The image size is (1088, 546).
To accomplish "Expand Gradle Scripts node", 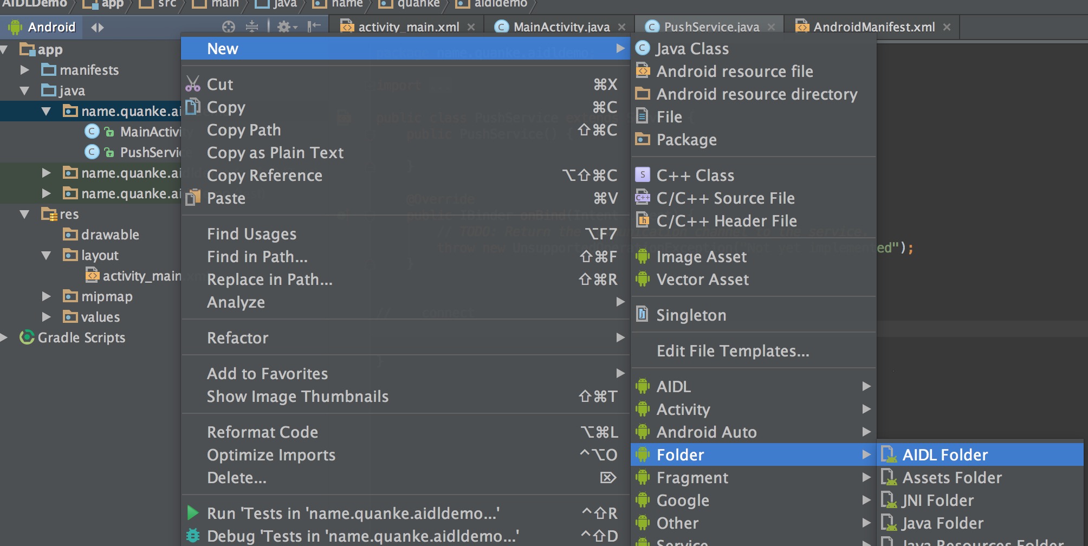I will (4, 337).
